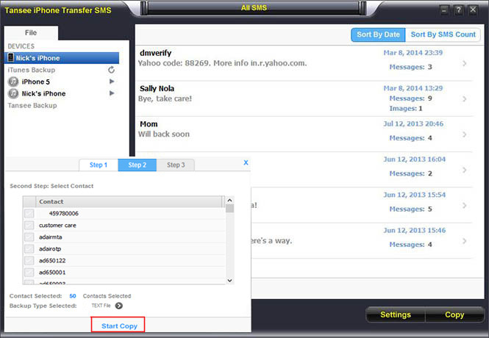Click the phone icon beside selected Nick's iPhone
The height and width of the screenshot is (338, 489).
(12, 58)
